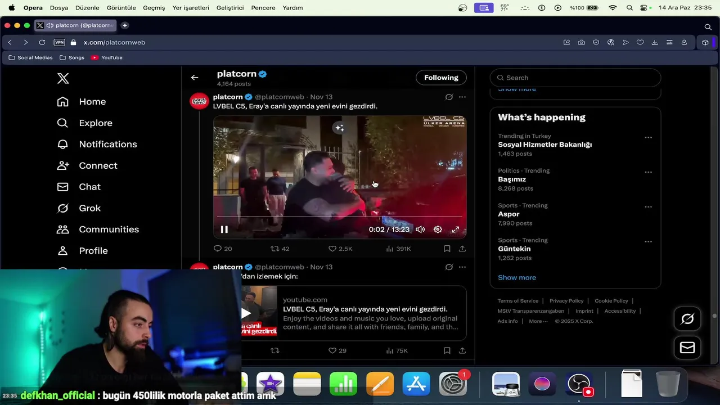Select the platcorn browser tab
720x405 pixels.
[x=76, y=25]
